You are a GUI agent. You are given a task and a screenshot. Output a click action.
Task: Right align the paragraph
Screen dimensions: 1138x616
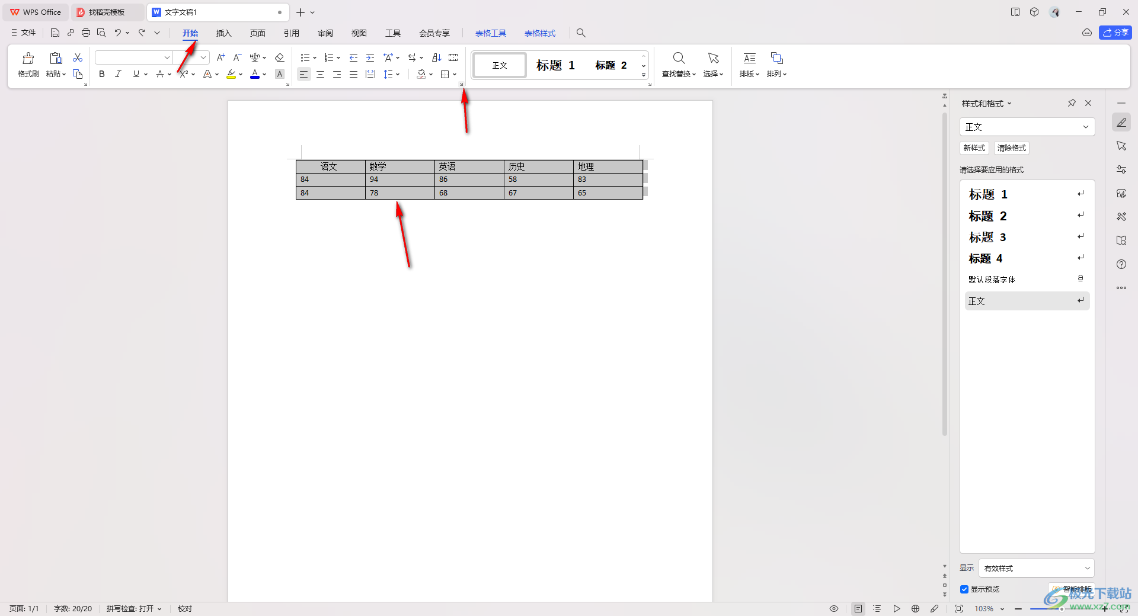tap(337, 74)
